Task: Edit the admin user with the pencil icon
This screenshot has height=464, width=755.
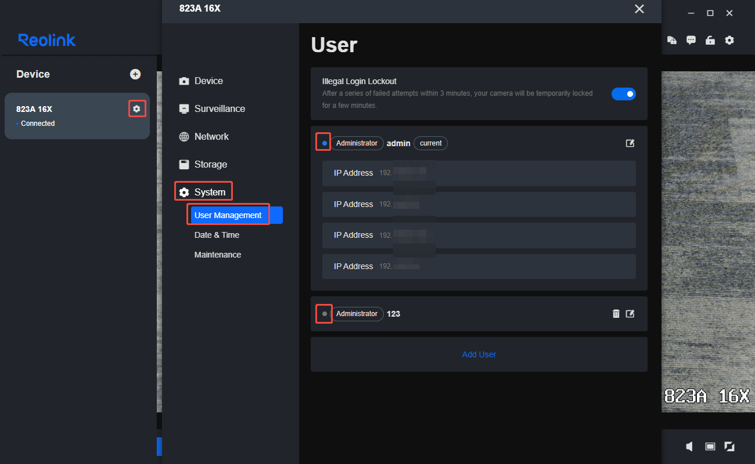Action: (630, 143)
